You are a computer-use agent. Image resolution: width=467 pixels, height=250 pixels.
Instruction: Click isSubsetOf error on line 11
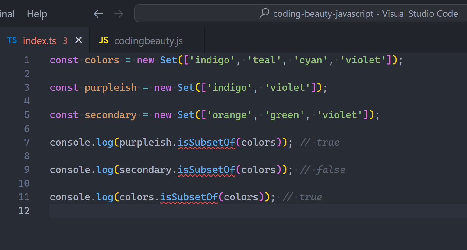[189, 197]
